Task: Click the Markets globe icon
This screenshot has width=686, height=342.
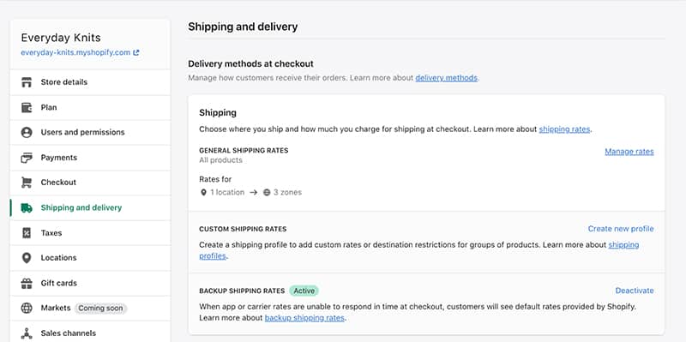Action: click(27, 309)
